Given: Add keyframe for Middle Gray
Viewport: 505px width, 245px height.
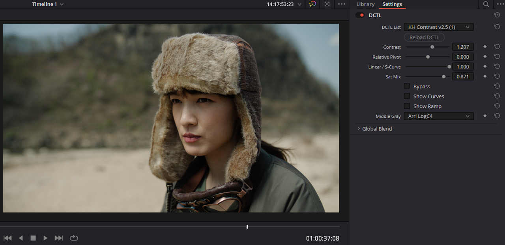Looking at the screenshot, I should click(485, 116).
